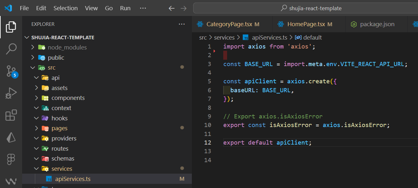Open the View menu
Image resolution: width=418 pixels, height=188 pixels.
pyautogui.click(x=91, y=8)
